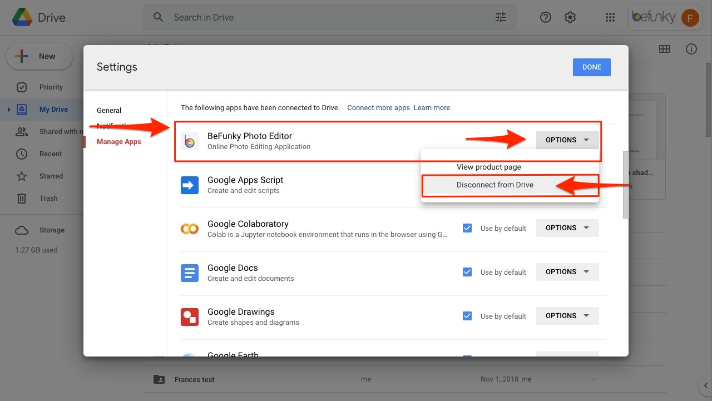Click the Storage cloud icon
The image size is (712, 401).
click(22, 230)
